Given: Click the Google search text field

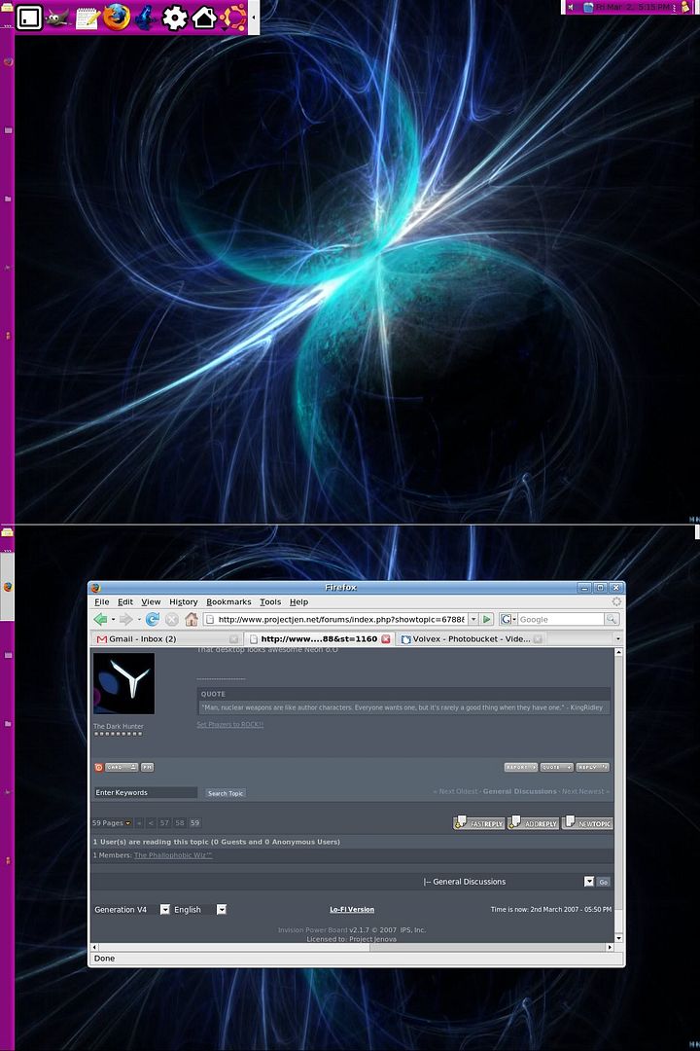Looking at the screenshot, I should click(x=561, y=619).
